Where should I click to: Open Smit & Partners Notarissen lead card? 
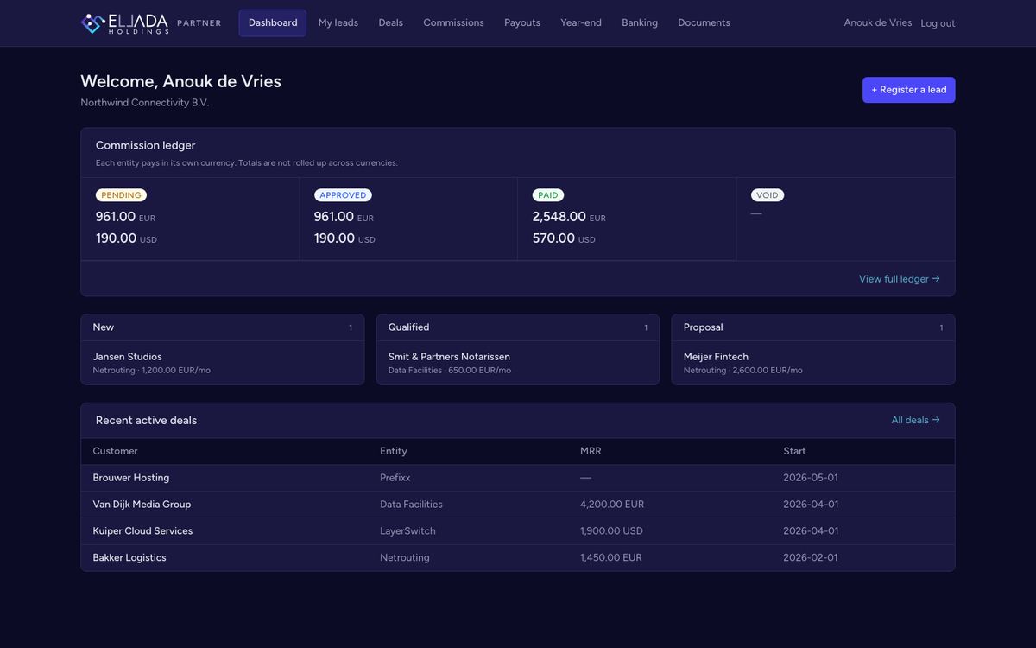[x=518, y=363]
